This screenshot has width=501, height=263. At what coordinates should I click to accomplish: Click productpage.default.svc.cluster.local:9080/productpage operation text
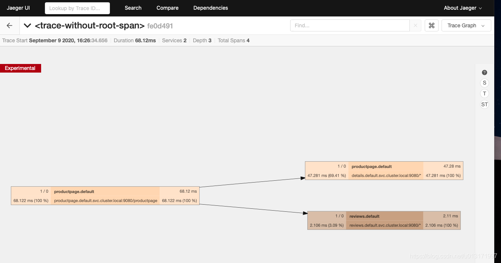pos(106,201)
